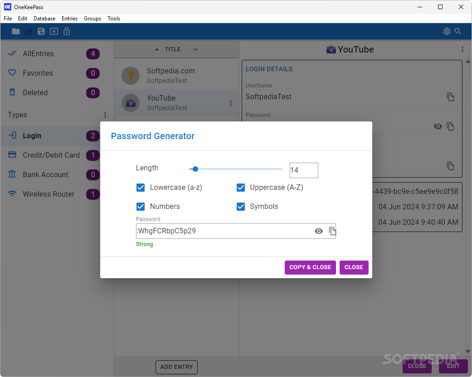Viewport: 472px width, 377px height.
Task: Click the details panel scroll up arrow
Action: pyautogui.click(x=468, y=61)
